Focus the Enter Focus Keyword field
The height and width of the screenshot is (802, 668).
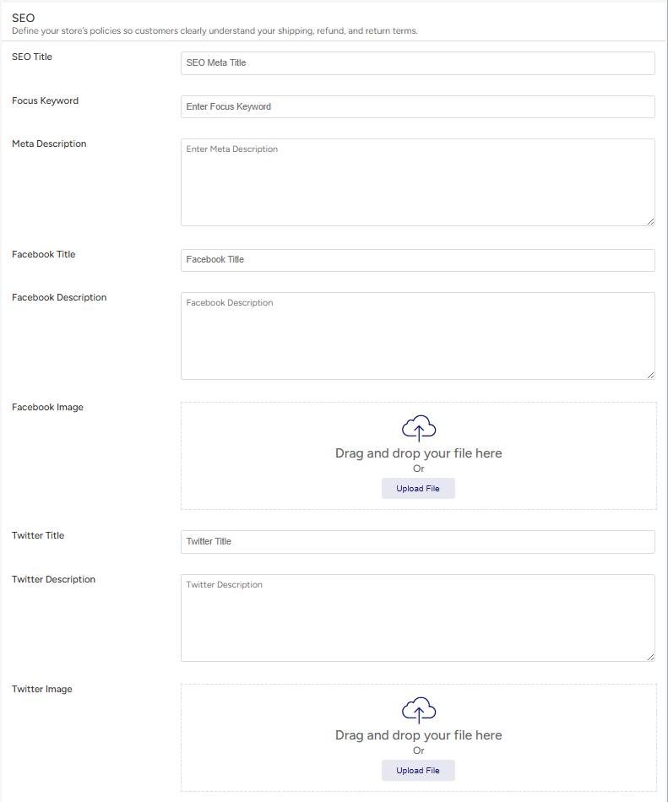pos(418,107)
